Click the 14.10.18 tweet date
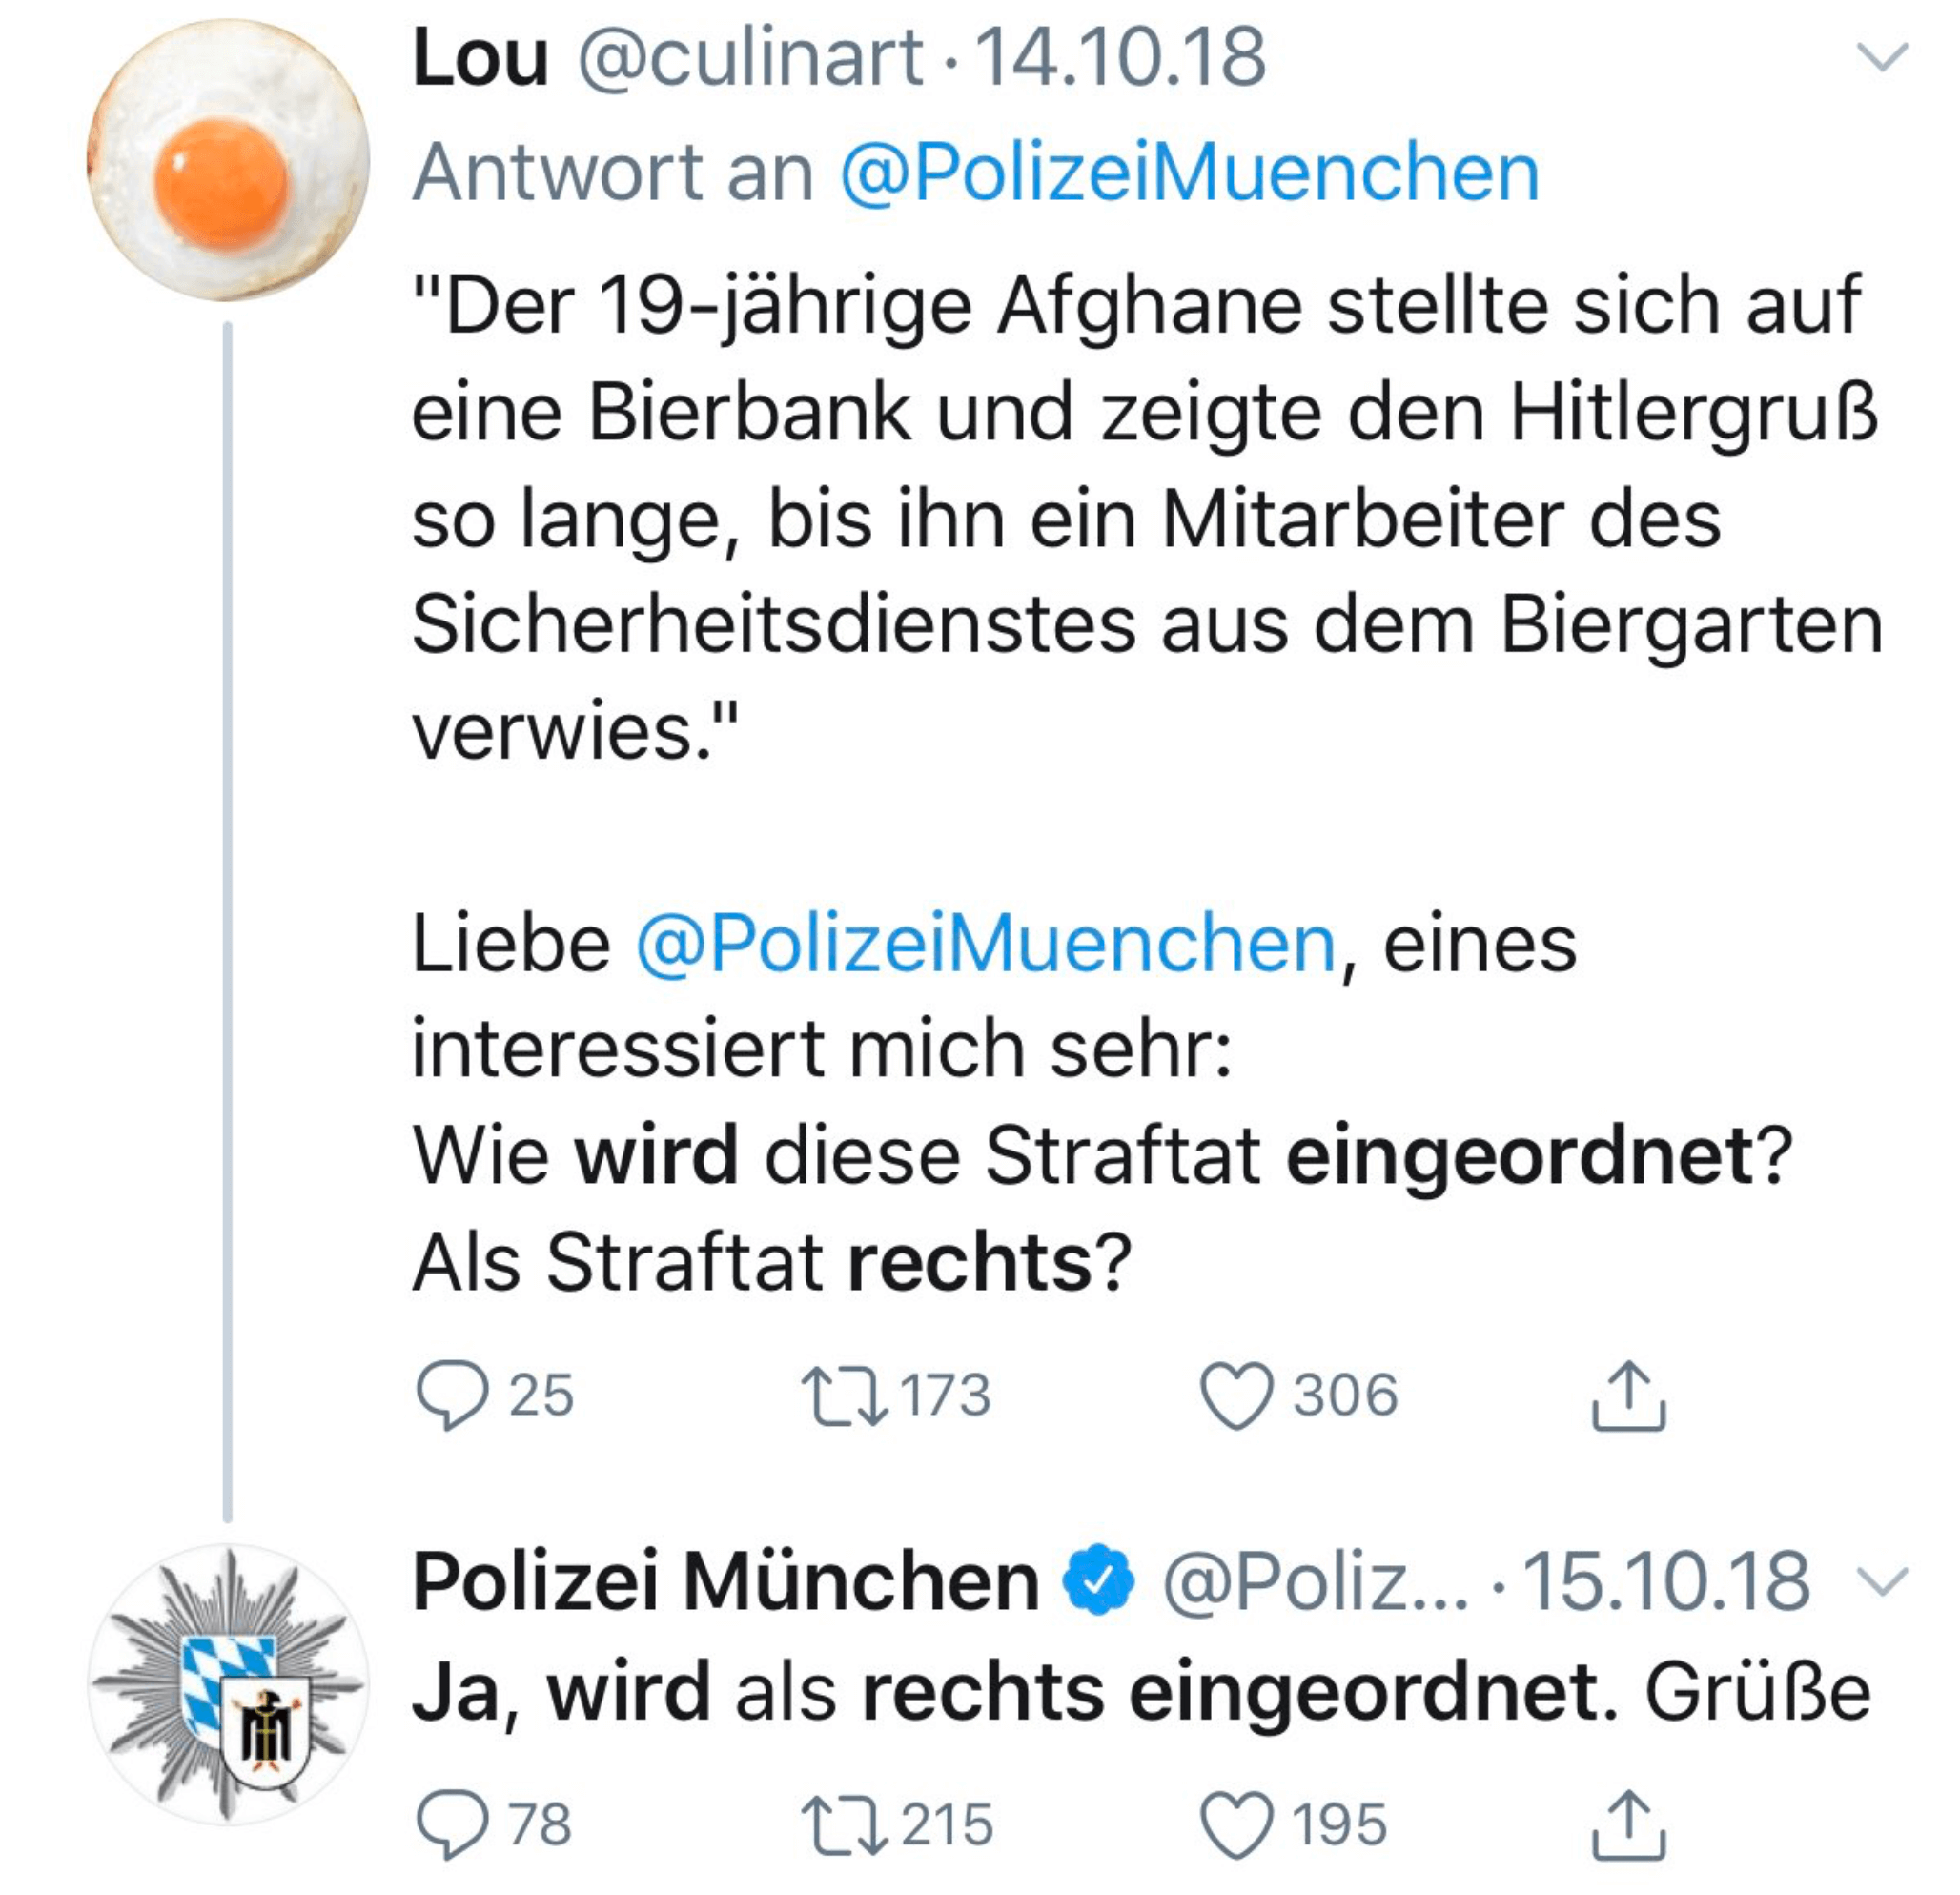1960x1895 pixels. 1120,57
